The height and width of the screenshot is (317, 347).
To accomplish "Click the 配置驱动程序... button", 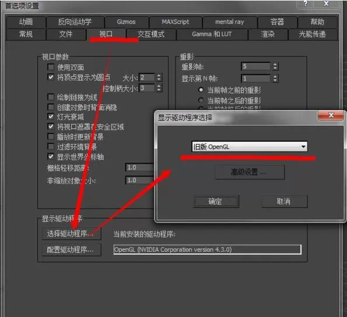I will pyautogui.click(x=72, y=250).
